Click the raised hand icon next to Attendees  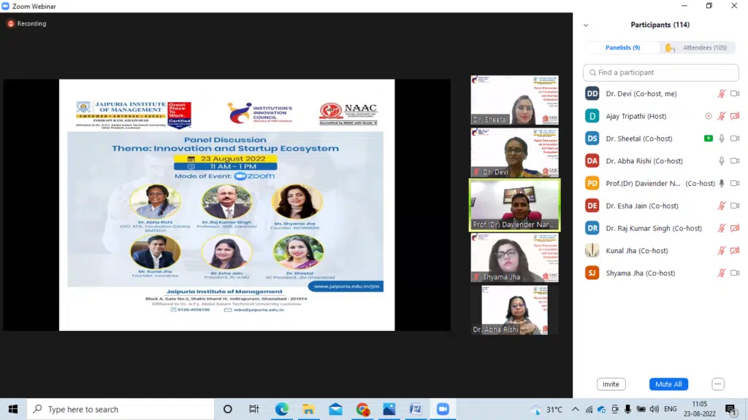pos(669,48)
